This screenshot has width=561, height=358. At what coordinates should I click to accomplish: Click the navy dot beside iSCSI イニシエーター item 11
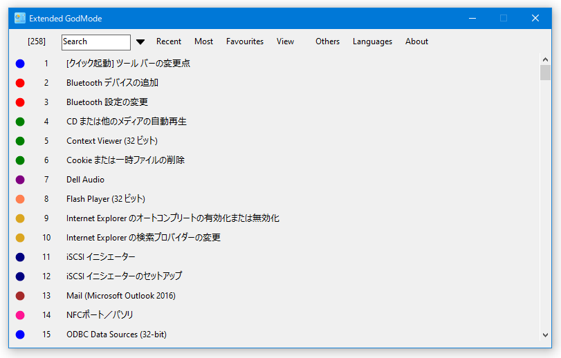20,257
